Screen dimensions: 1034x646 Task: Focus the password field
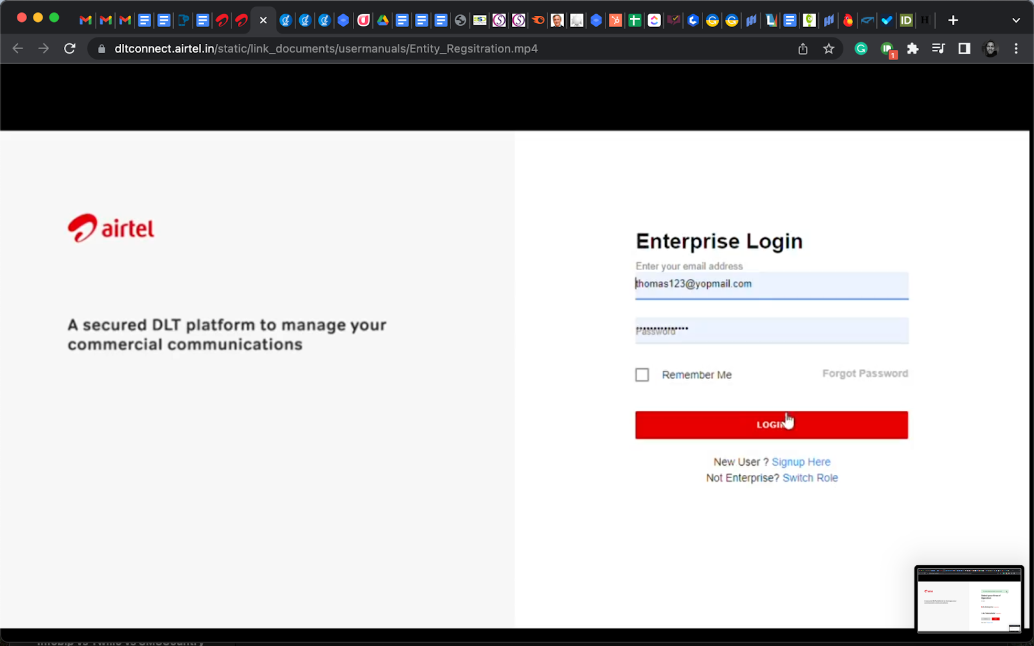tap(772, 330)
